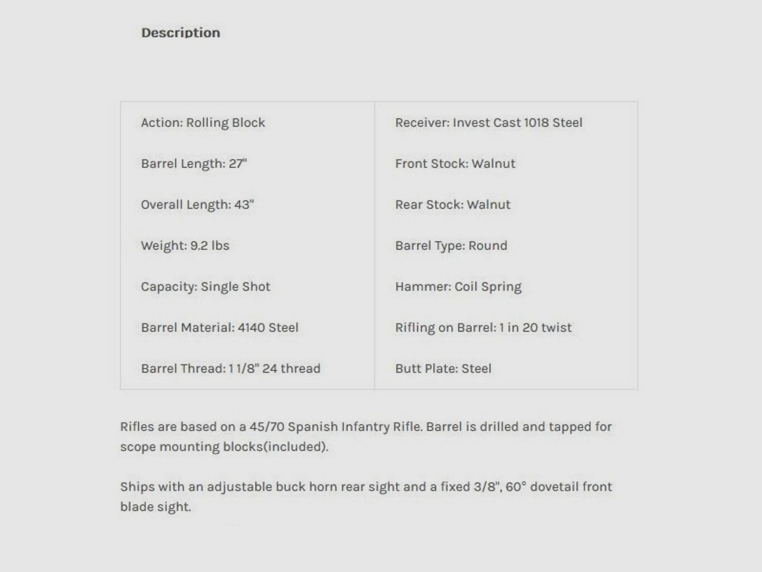Click the blade sight text line

coord(155,507)
